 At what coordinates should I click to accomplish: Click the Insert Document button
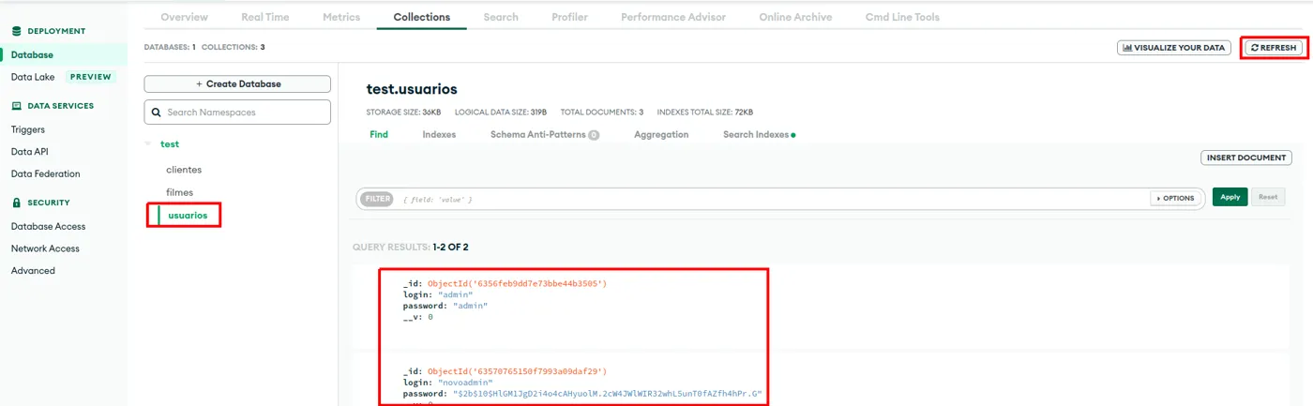1246,158
